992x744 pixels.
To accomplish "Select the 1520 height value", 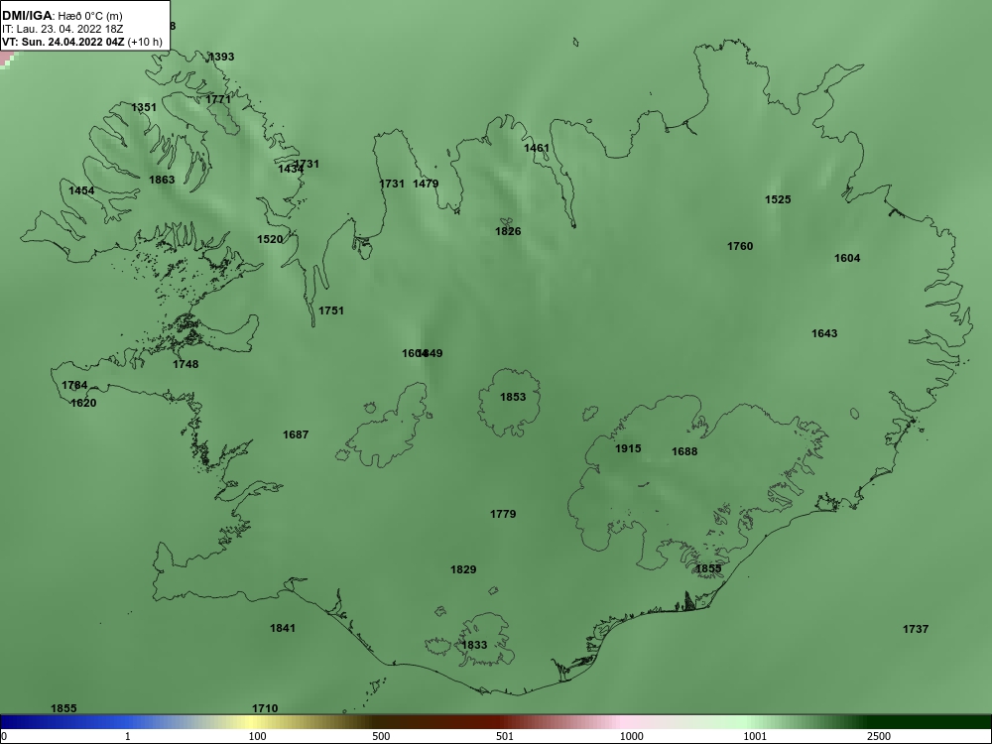I will pos(270,239).
